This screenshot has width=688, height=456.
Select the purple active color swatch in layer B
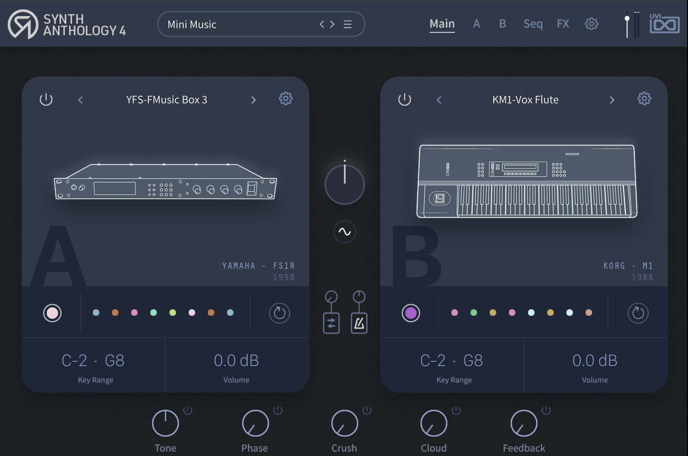pos(411,313)
